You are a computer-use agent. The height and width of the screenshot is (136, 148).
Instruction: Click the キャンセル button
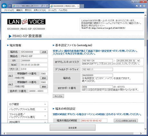pos(58,96)
